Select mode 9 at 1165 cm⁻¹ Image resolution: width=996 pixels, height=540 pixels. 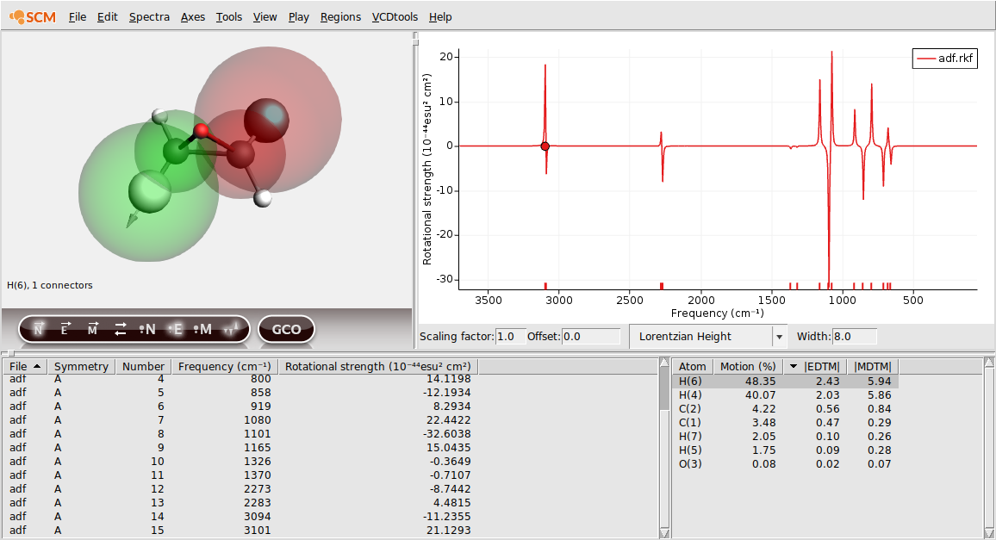click(x=240, y=447)
